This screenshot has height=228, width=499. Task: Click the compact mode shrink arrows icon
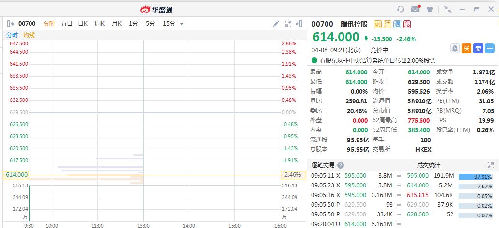point(448,9)
